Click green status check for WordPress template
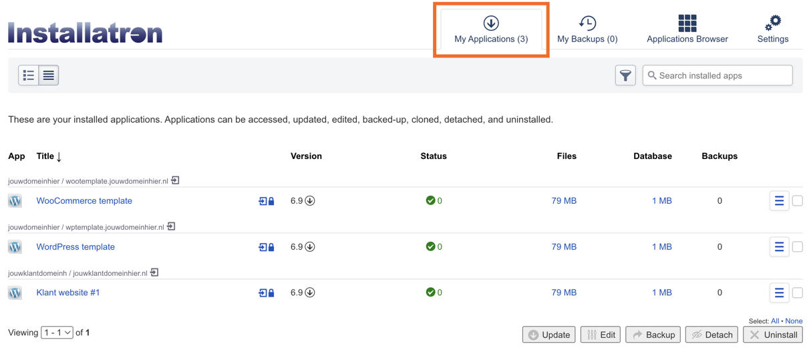 pos(430,246)
